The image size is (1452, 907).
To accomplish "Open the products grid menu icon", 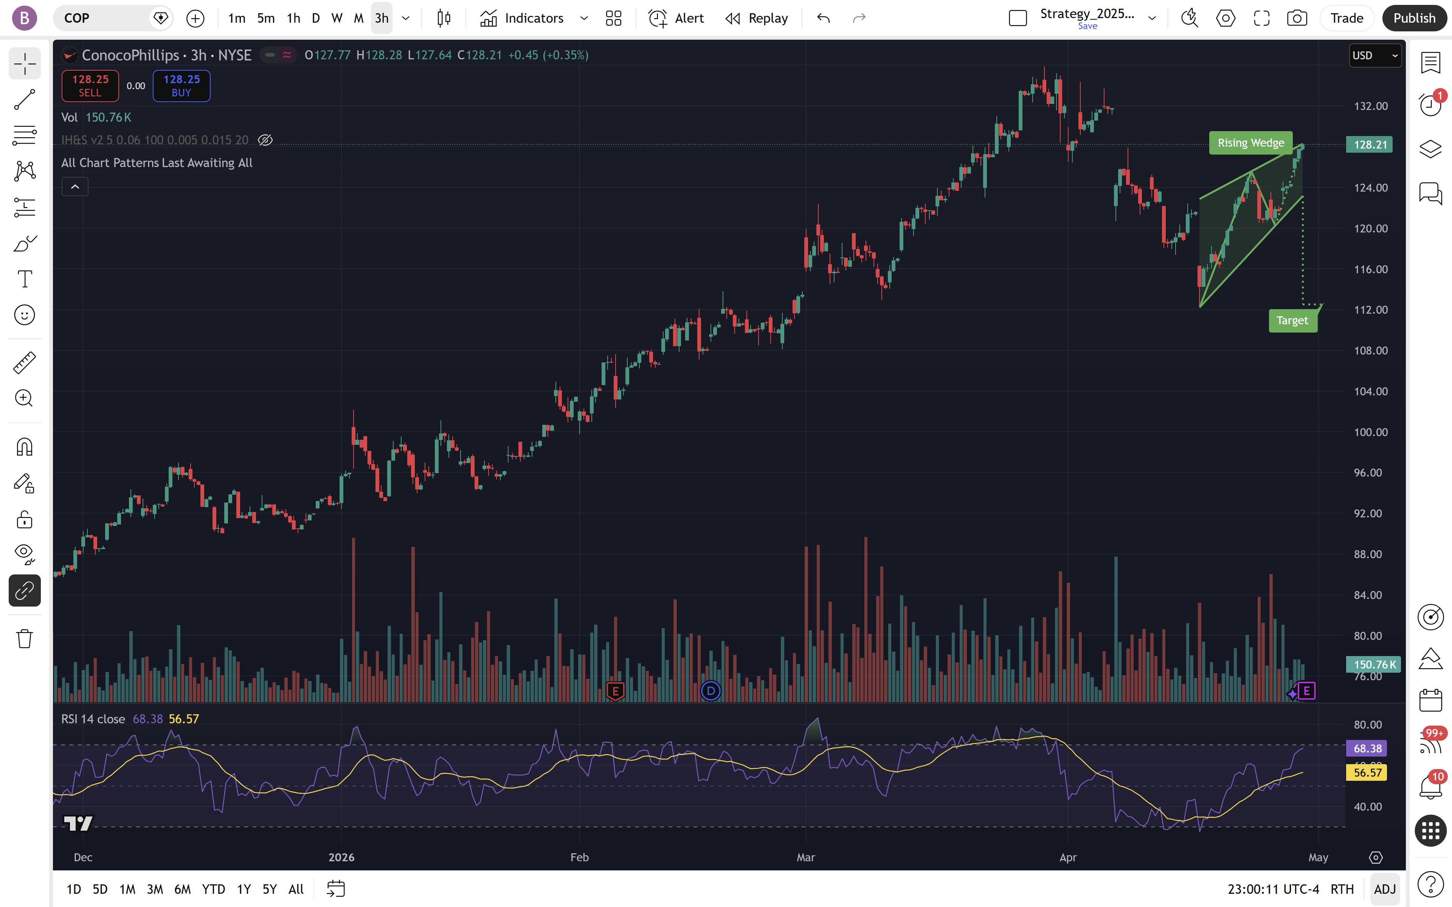I will pyautogui.click(x=1430, y=831).
